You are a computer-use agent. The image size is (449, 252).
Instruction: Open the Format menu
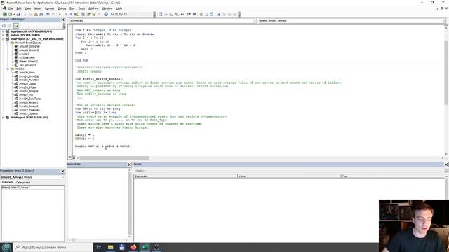(x=50, y=8)
